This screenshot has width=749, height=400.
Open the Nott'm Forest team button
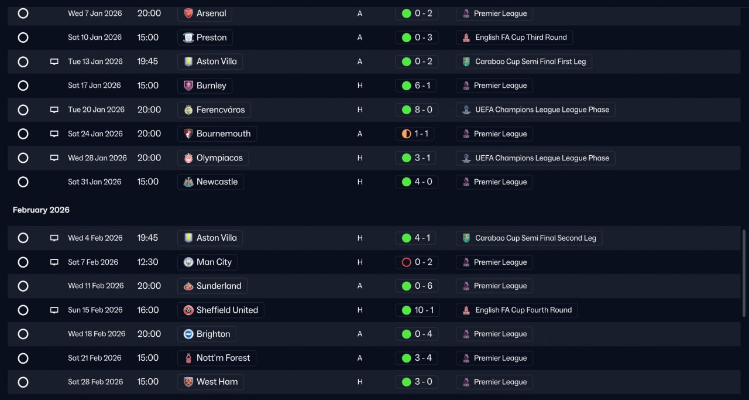(x=217, y=358)
